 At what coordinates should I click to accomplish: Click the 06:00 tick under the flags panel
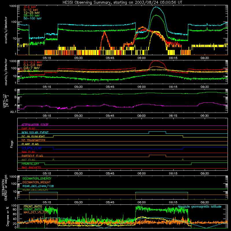pyautogui.click(x=141, y=173)
